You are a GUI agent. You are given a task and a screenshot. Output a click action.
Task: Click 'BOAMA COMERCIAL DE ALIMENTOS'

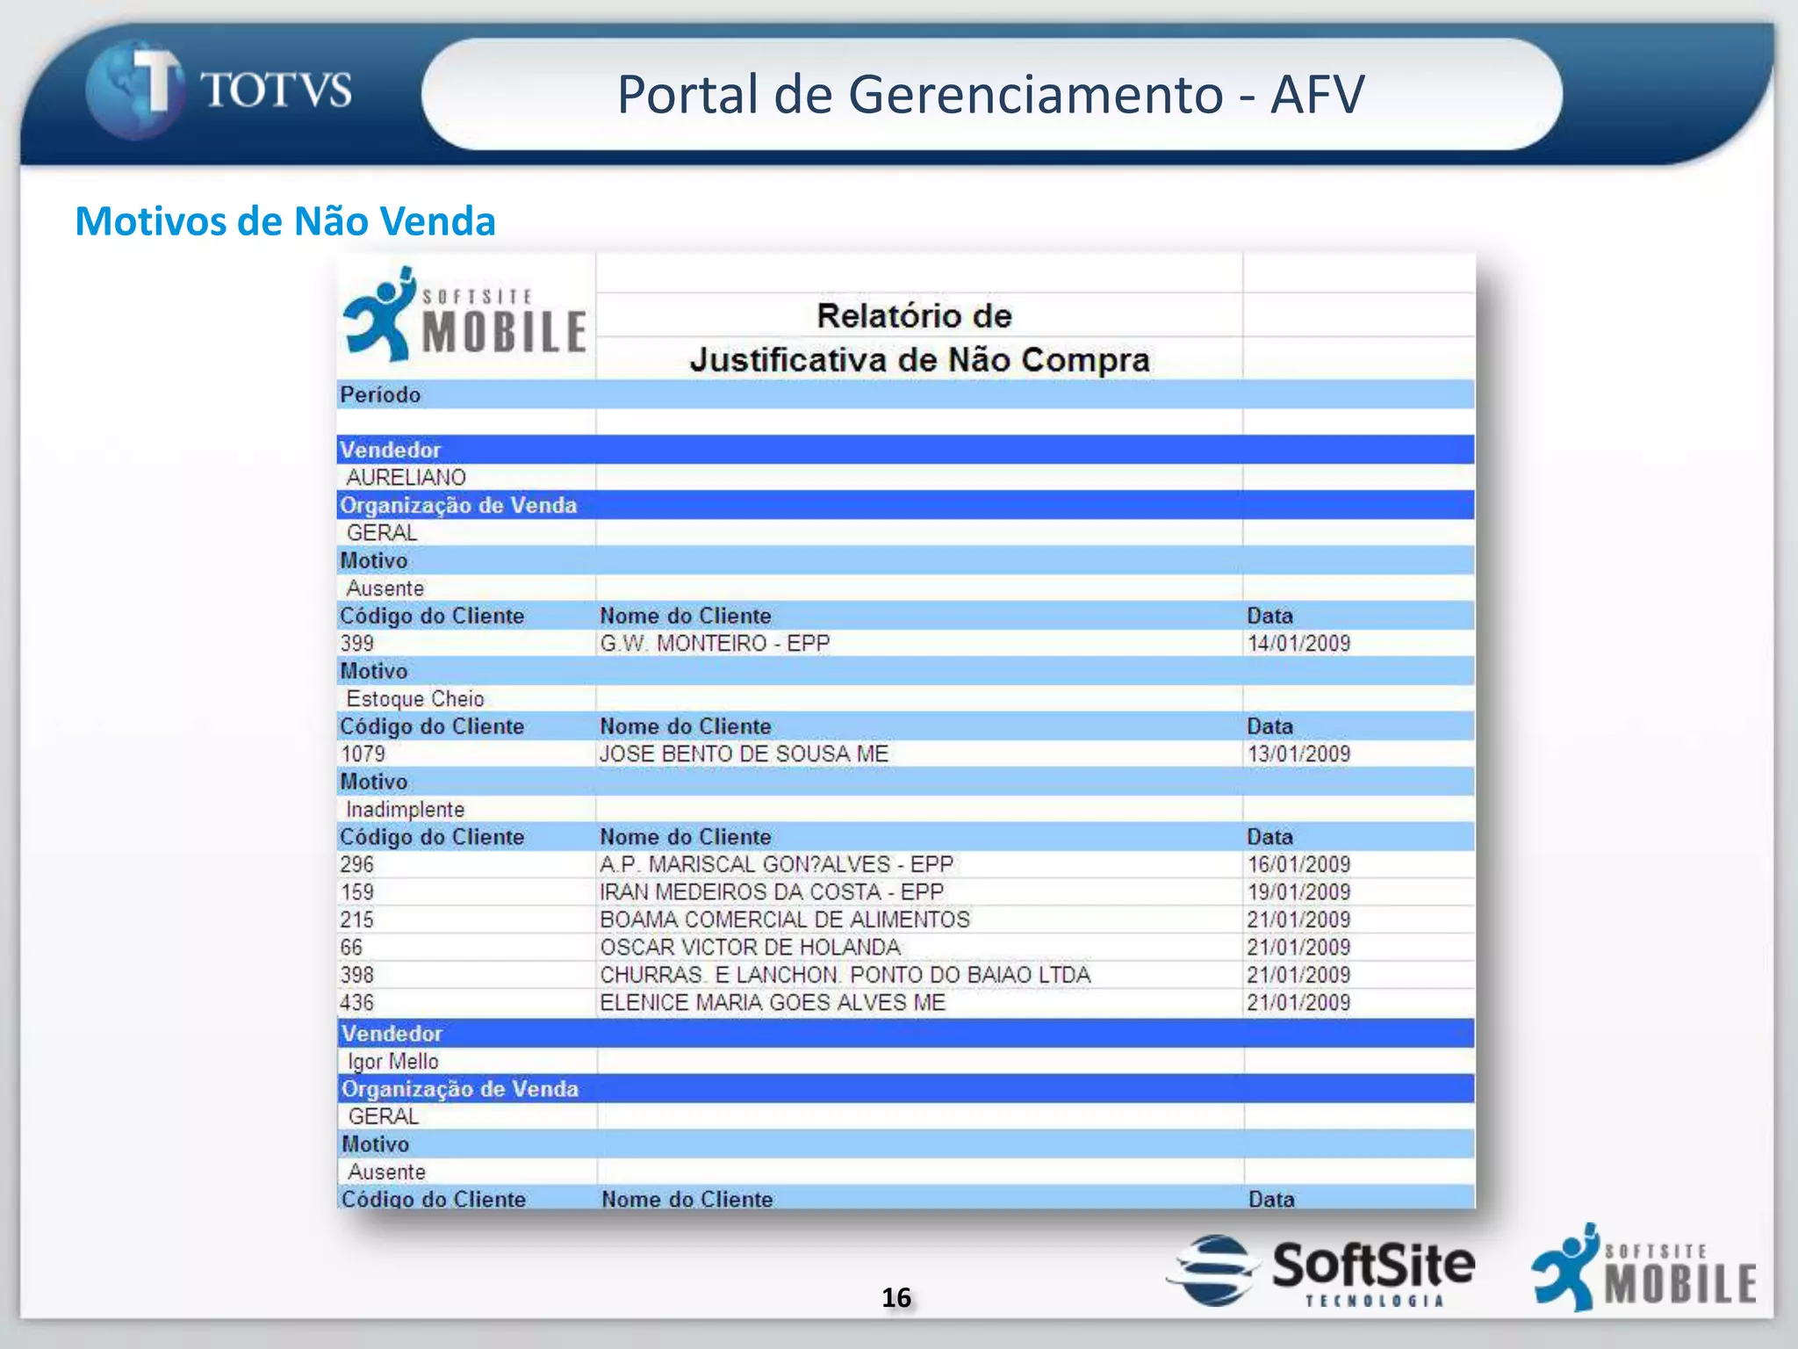pos(785,920)
